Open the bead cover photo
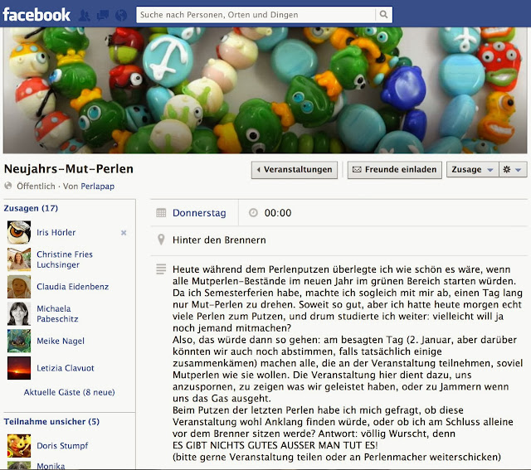Screen dimensions: 531x470 [265, 90]
